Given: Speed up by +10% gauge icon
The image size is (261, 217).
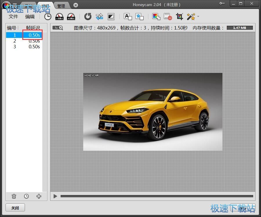Looking at the screenshot, I should coord(71,16).
